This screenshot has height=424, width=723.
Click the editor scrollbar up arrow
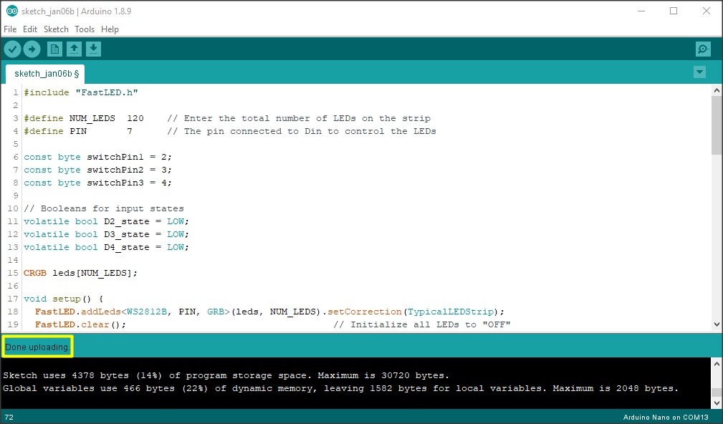pos(717,90)
